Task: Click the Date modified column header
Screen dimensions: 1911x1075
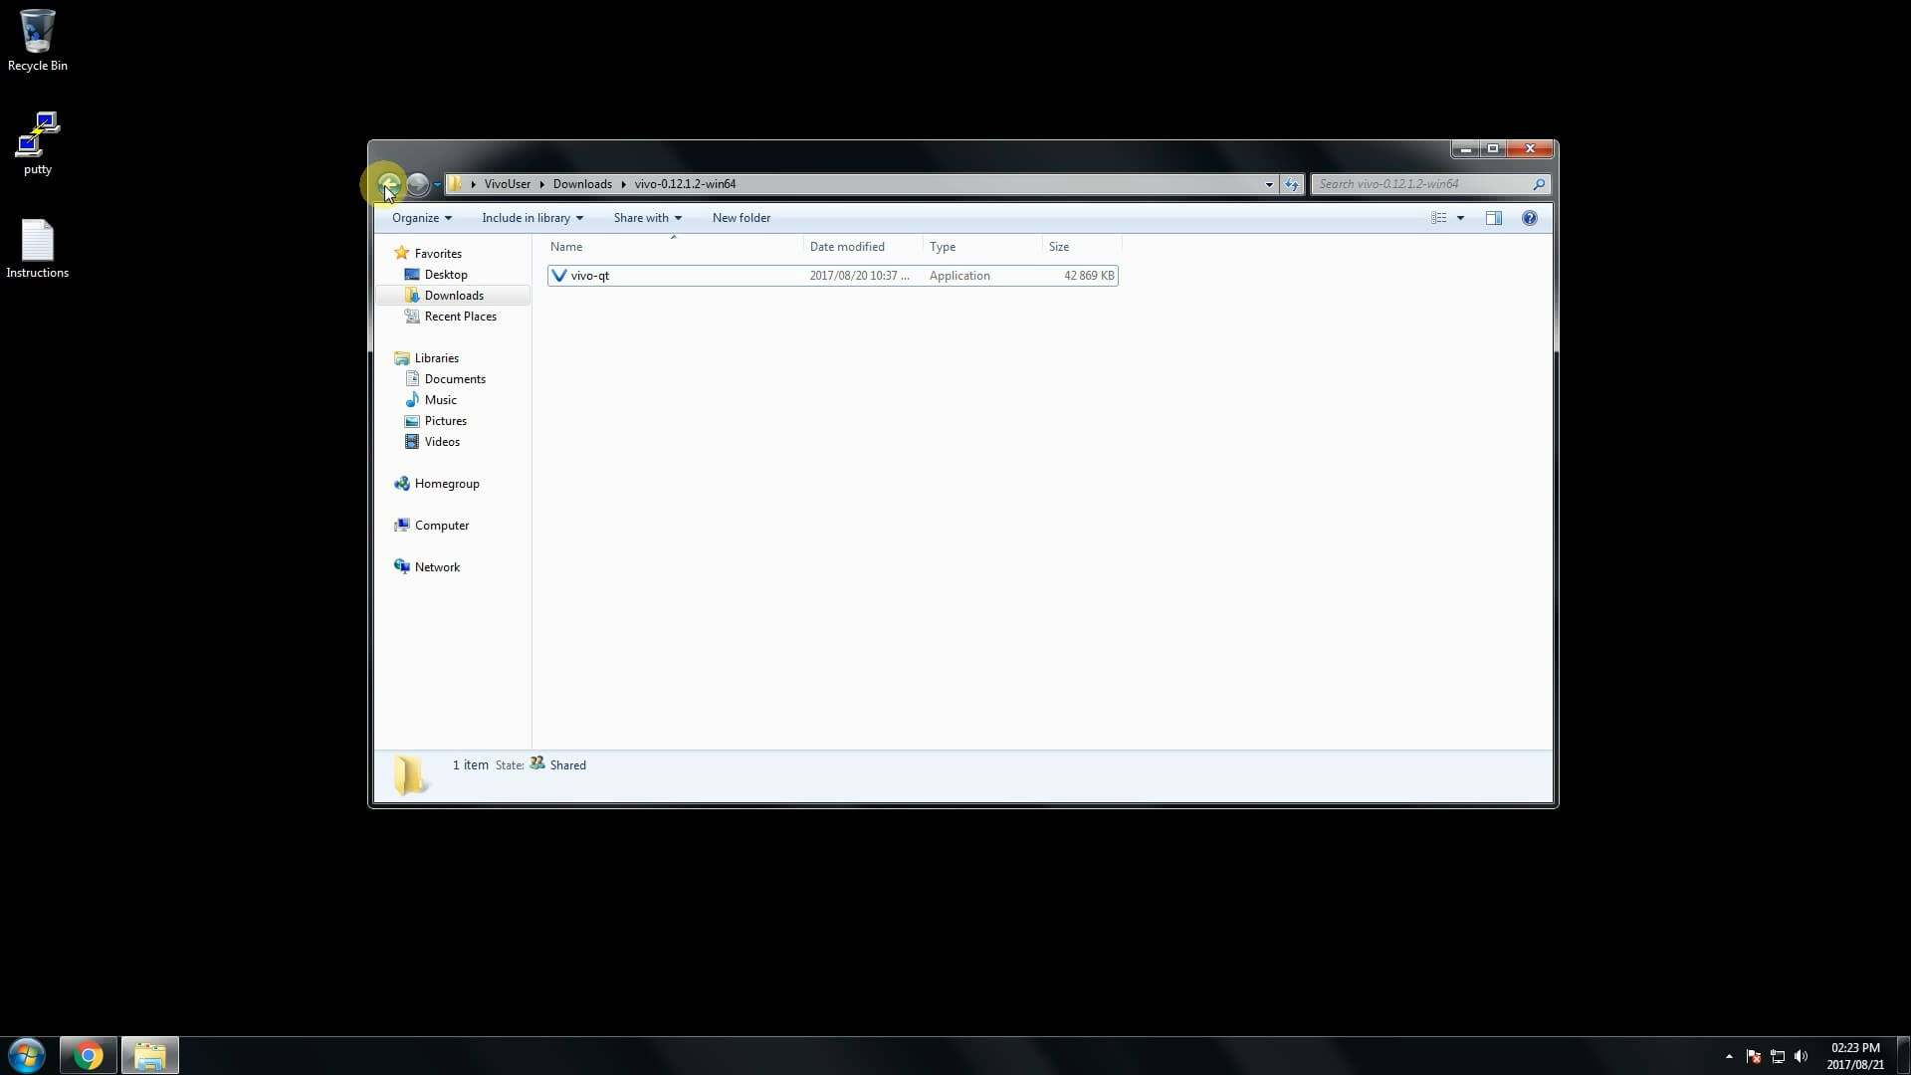Action: pos(847,247)
